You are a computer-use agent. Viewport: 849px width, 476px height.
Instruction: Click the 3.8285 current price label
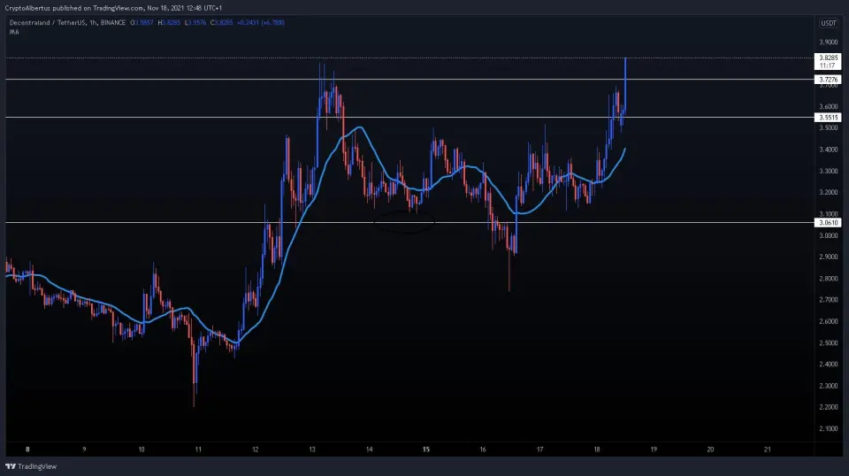pyautogui.click(x=829, y=58)
